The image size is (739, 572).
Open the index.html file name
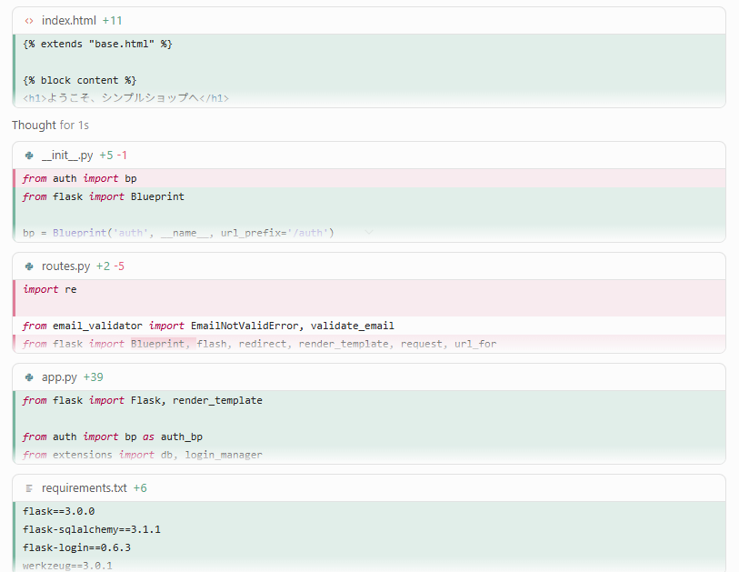[69, 21]
